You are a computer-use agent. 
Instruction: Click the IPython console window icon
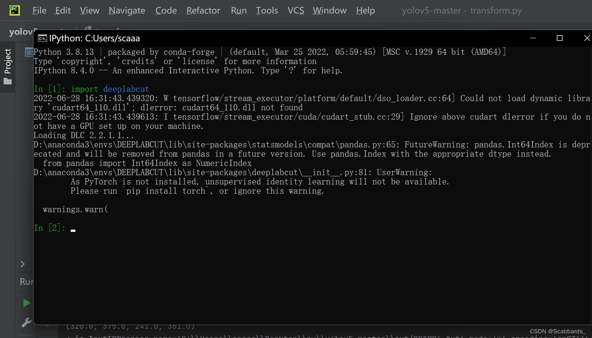click(42, 38)
